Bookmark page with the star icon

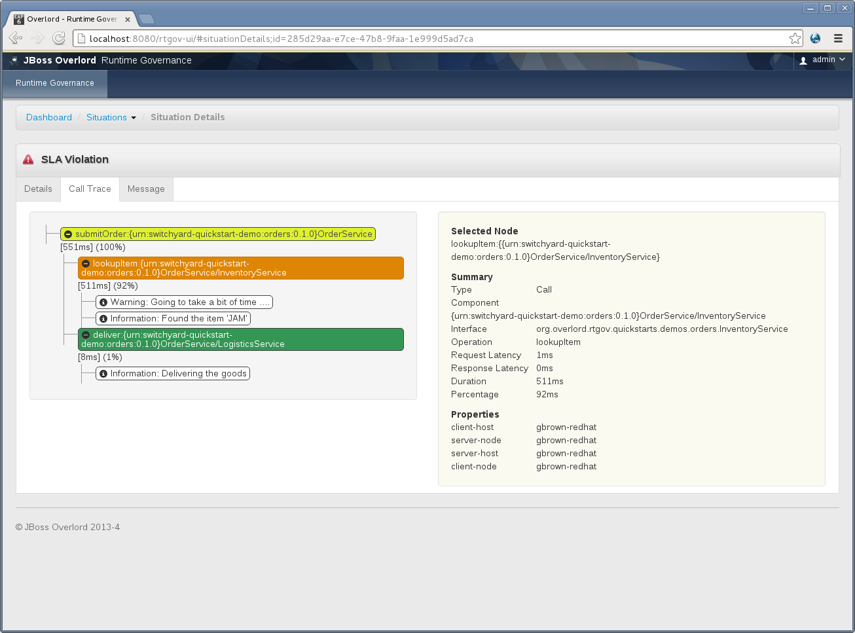(795, 39)
